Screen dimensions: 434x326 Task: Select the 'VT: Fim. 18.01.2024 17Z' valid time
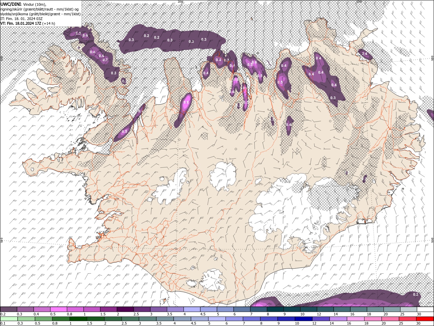[x=21, y=23]
